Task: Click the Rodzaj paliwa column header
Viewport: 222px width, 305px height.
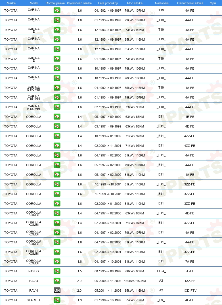Action: click(x=55, y=3)
